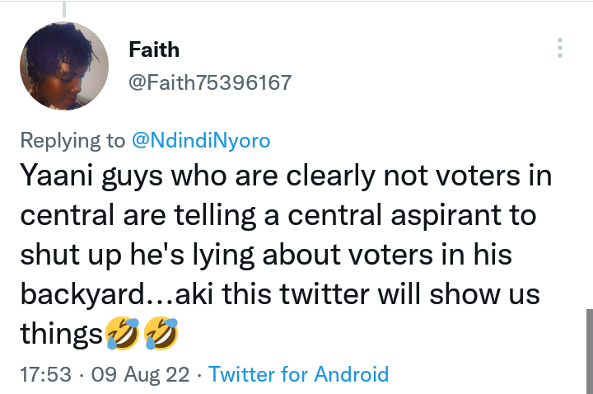Open the @NdindiNyoro mention link

(201, 140)
